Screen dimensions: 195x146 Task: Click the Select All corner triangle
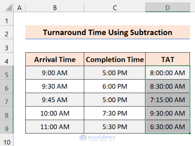click(x=9, y=7)
